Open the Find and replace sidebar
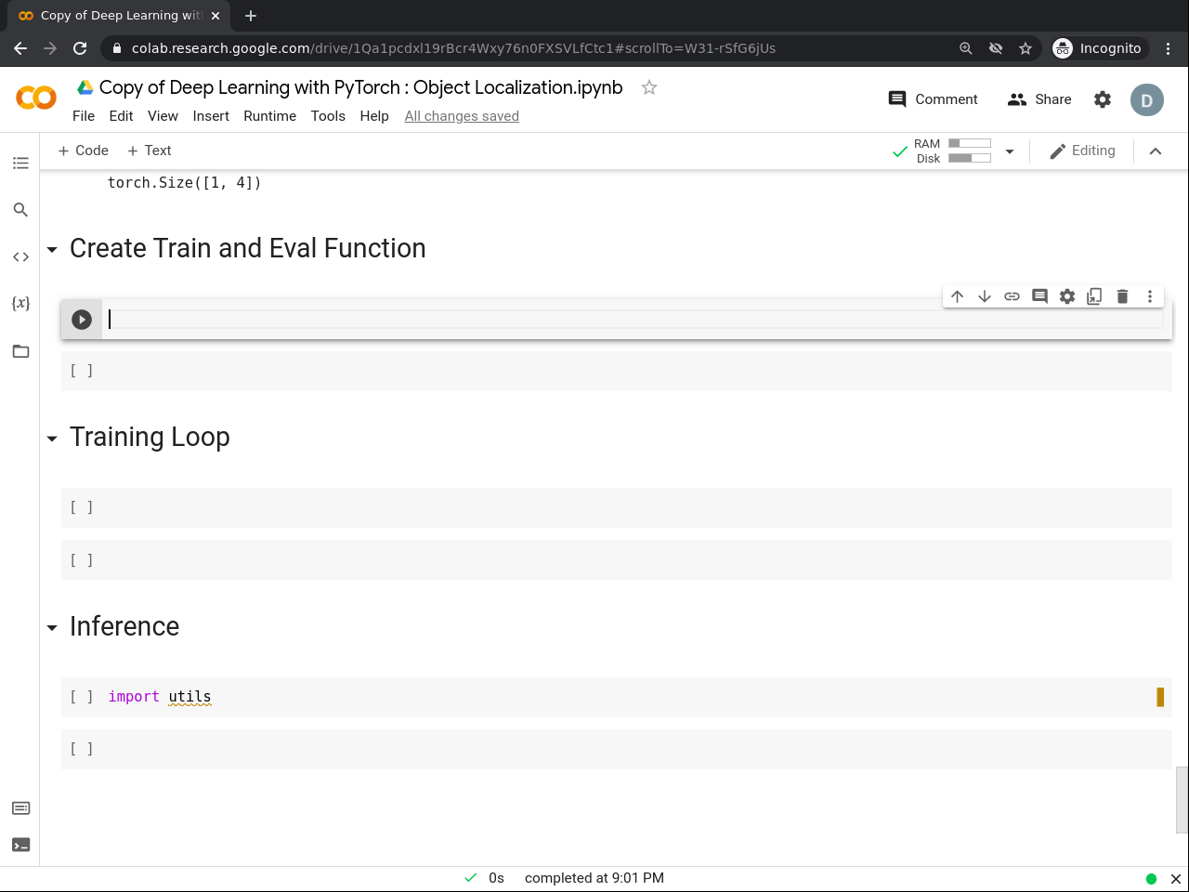The width and height of the screenshot is (1189, 892). coord(20,210)
